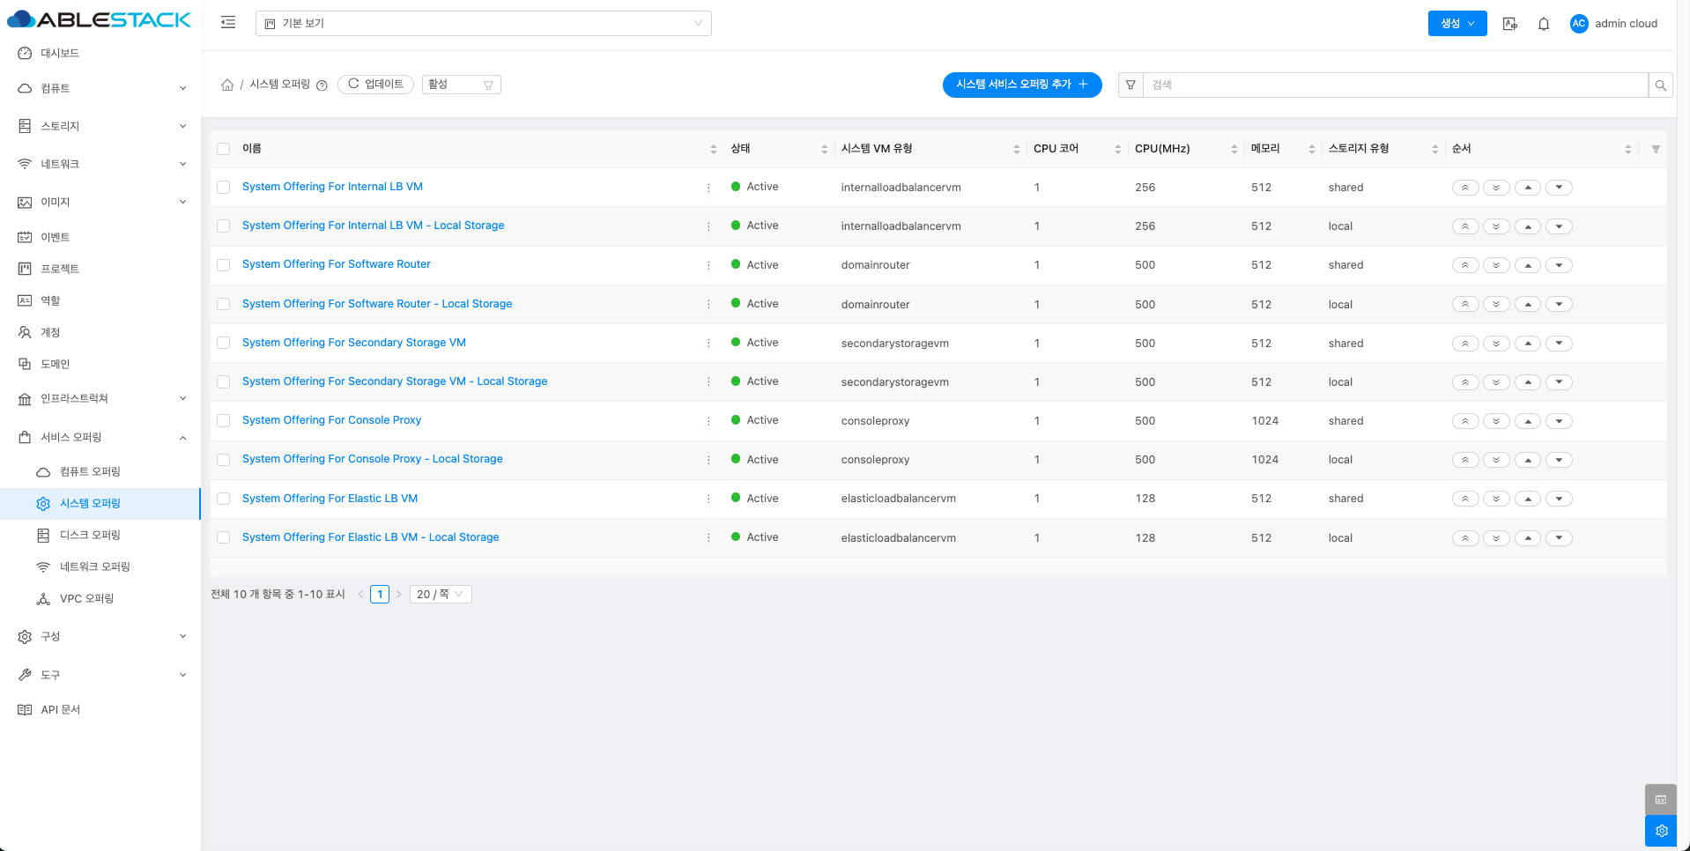The image size is (1690, 851).
Task: Open row actions for System Offering For Software Router
Action: (x=708, y=265)
